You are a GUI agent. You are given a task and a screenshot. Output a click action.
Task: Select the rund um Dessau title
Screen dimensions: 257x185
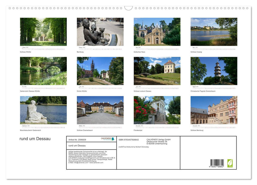pos(35,138)
